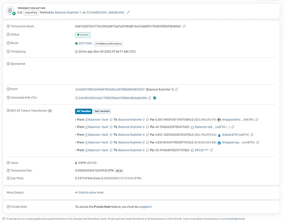This screenshot has height=222, width=285.
Task: Click help icon beside Transaction Hash label
Action: [x=8, y=26]
